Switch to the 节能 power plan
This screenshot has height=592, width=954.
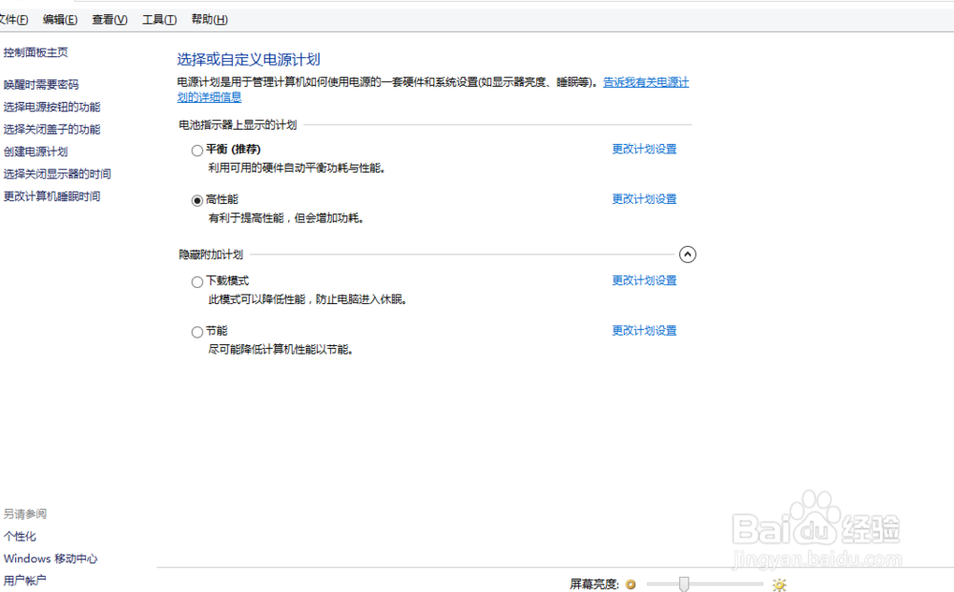pos(197,331)
